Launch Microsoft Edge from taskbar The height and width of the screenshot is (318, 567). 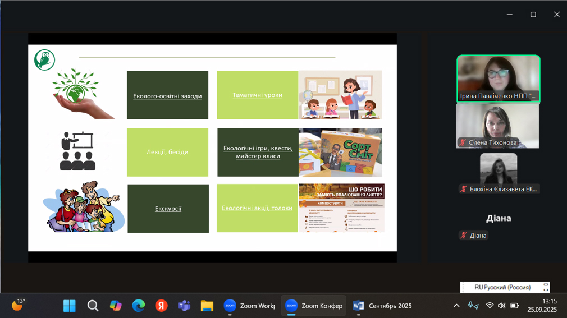(x=139, y=306)
